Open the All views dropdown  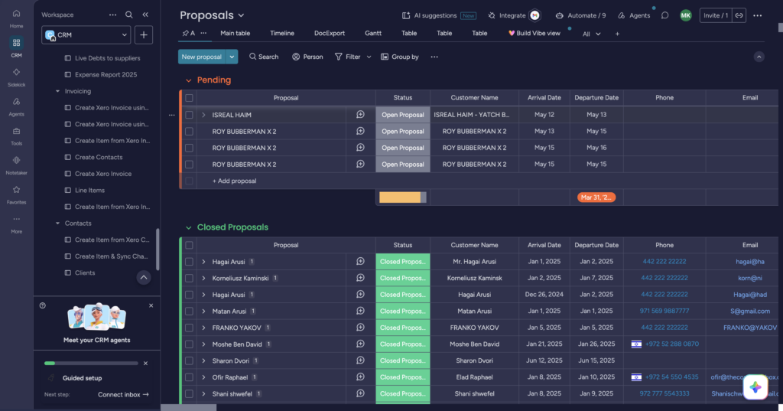coord(591,34)
